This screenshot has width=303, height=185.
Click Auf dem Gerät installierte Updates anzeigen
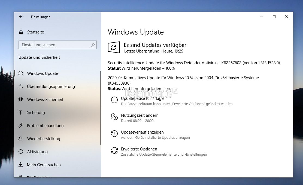155,138
